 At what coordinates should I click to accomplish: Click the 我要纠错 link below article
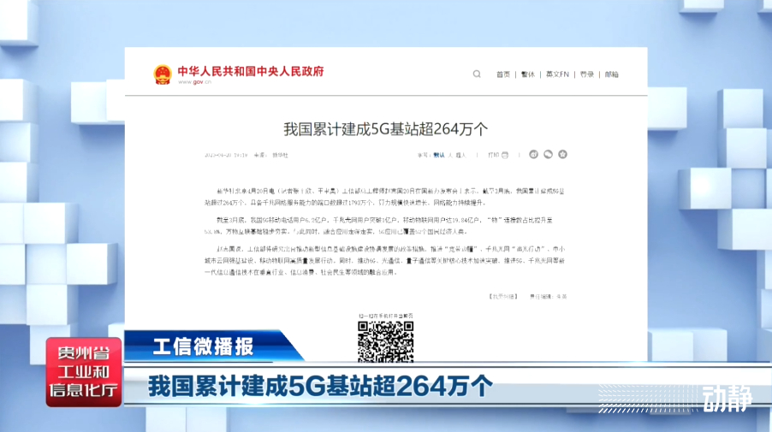[x=490, y=296]
